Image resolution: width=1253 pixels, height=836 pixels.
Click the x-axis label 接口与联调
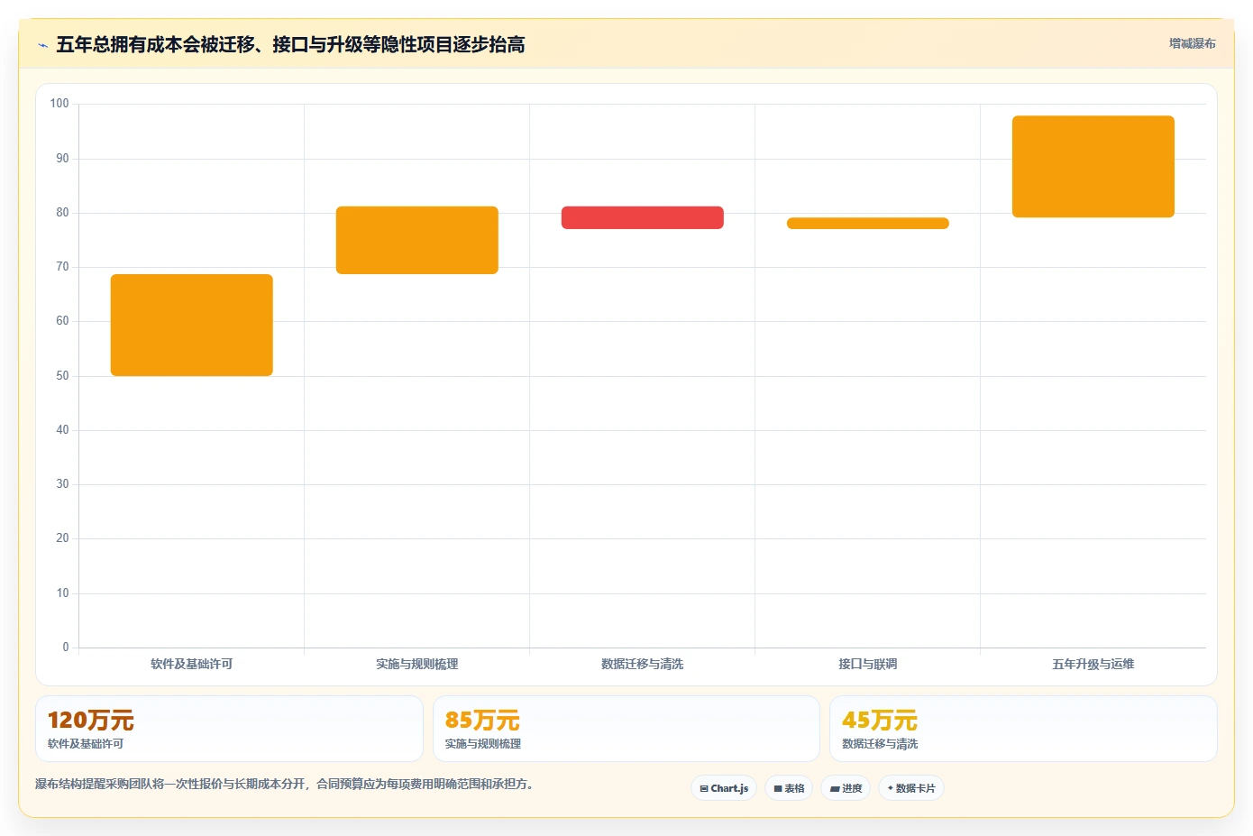point(868,664)
